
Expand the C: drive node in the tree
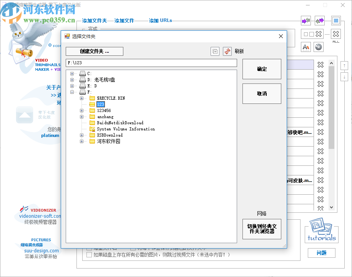72,73
